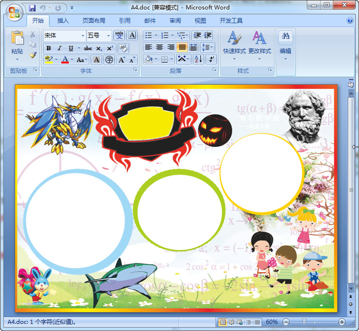Open line spacing dropdown

coord(208,47)
